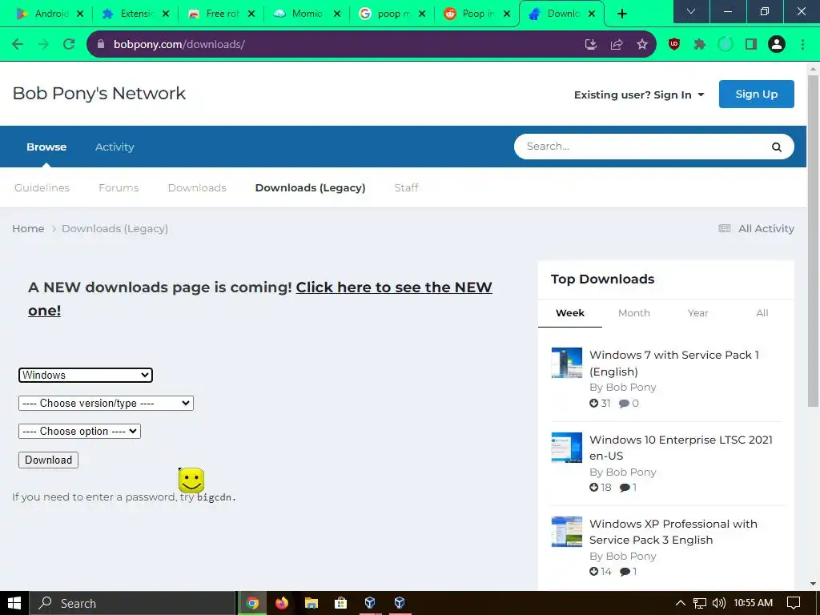Show Year top downloads
Viewport: 820px width, 615px height.
(697, 313)
